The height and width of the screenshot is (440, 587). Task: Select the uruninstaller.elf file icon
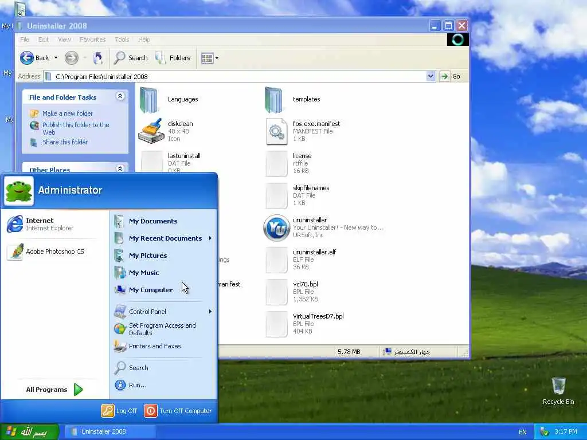(276, 260)
